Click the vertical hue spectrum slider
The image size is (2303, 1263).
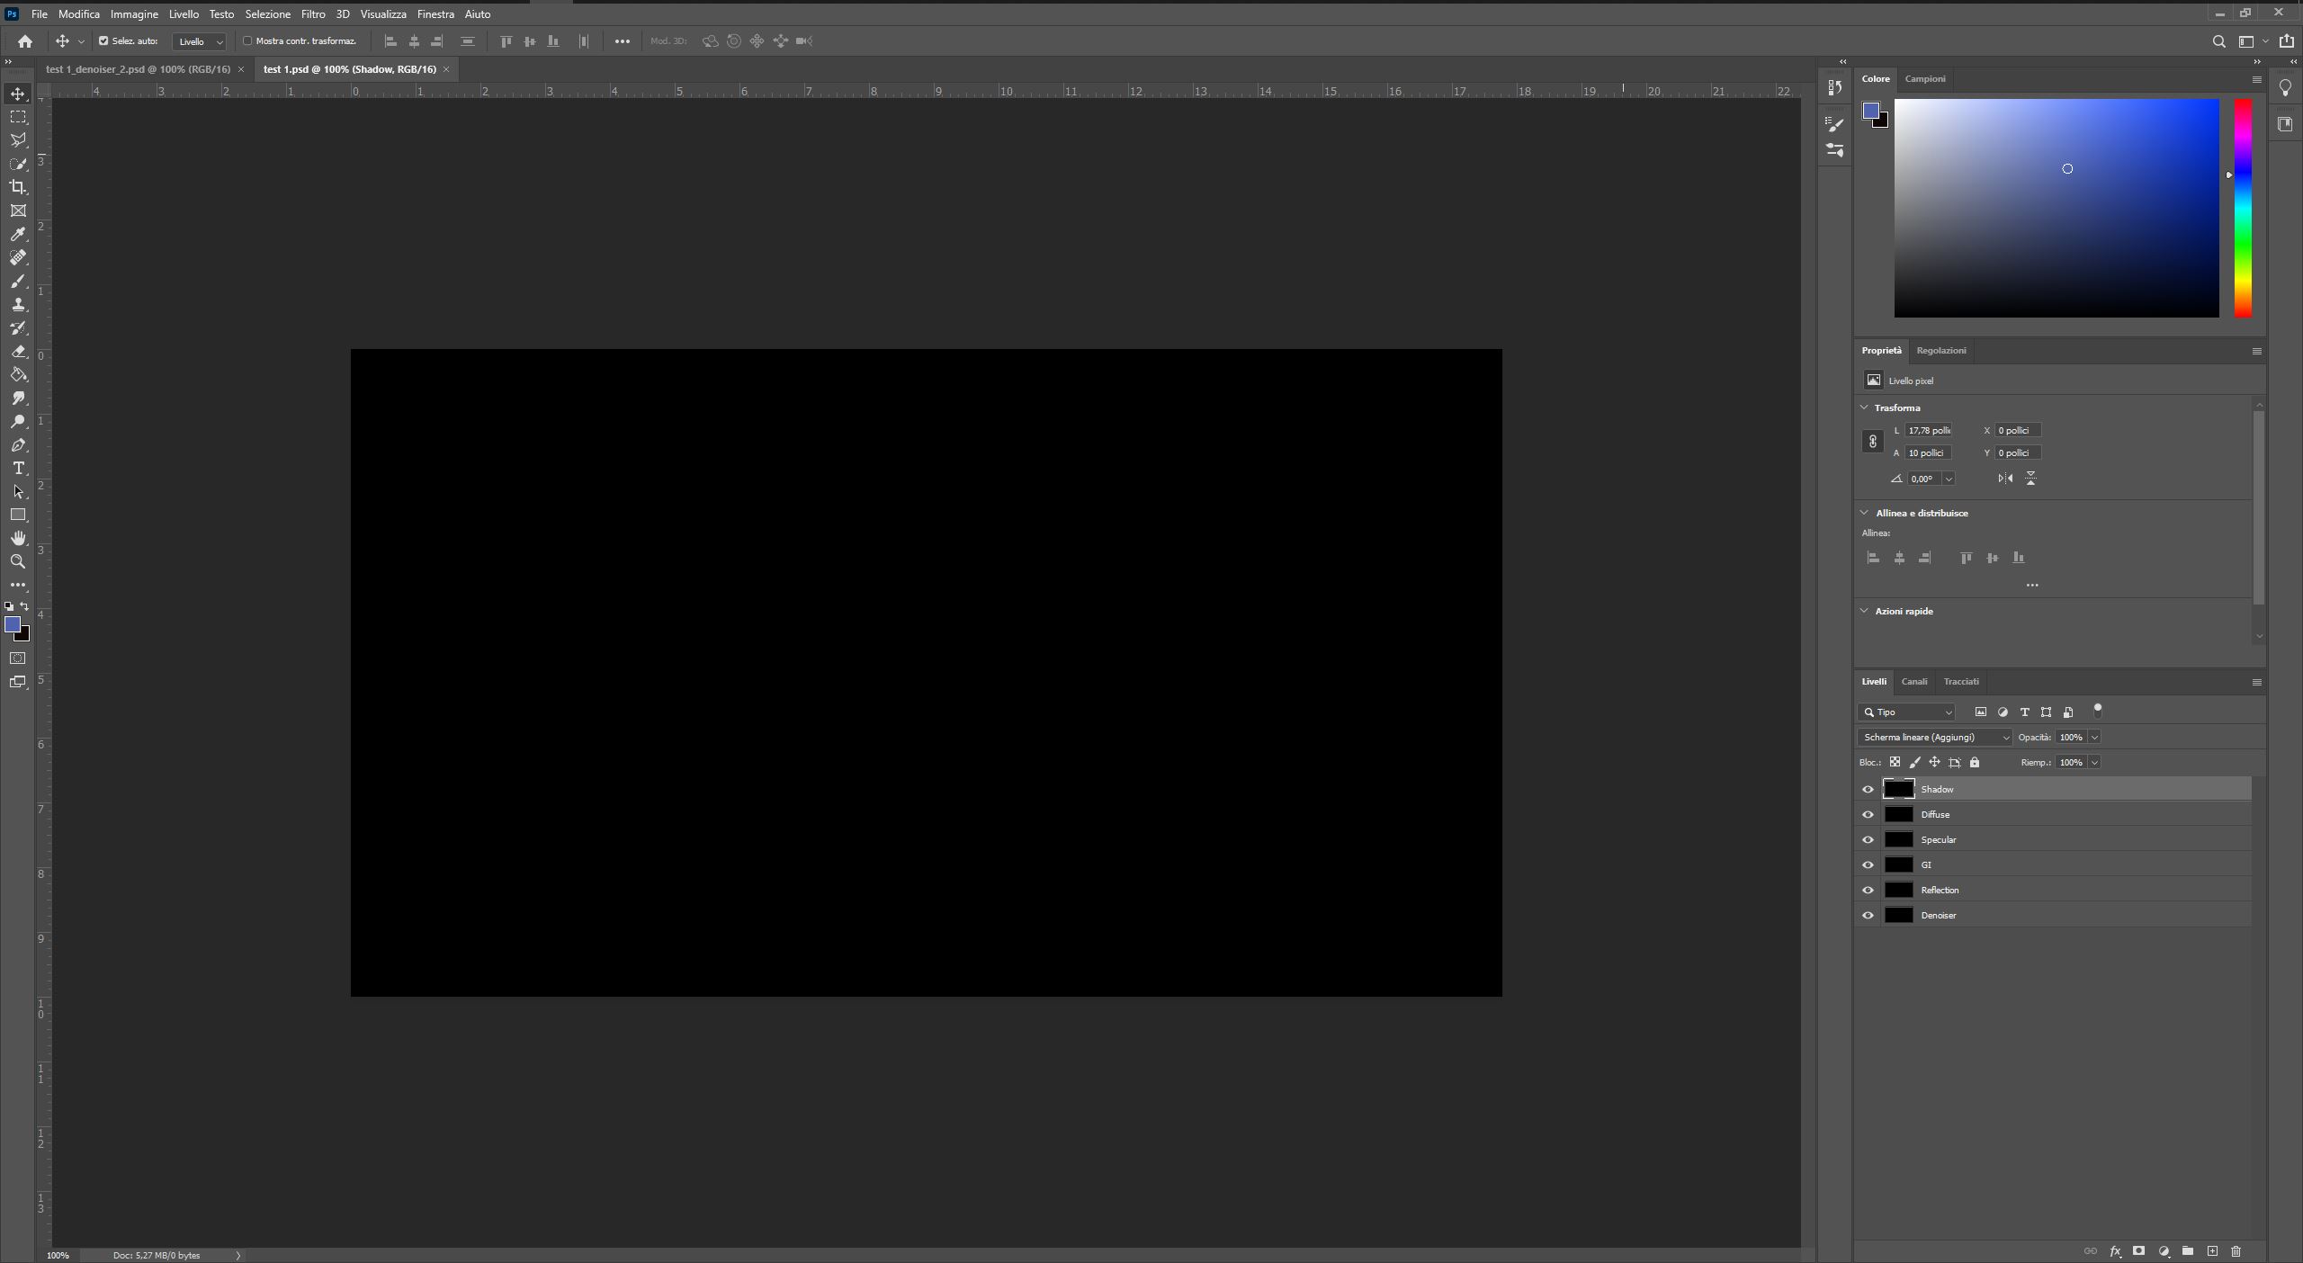click(2243, 207)
